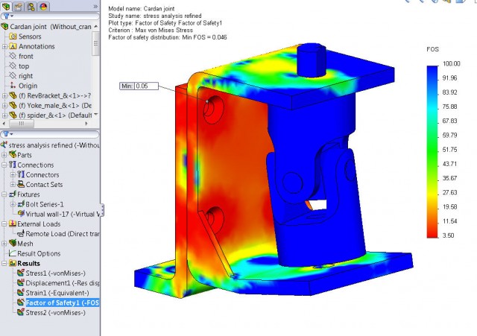Expand the Annotations node
This screenshot has height=336, width=477.
(x=4, y=46)
